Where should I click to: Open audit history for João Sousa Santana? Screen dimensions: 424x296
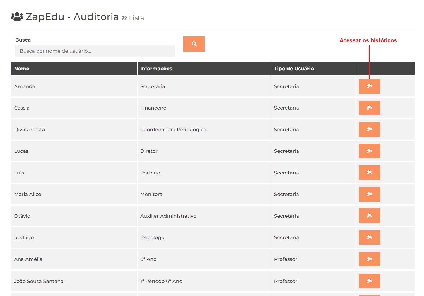coord(370,281)
